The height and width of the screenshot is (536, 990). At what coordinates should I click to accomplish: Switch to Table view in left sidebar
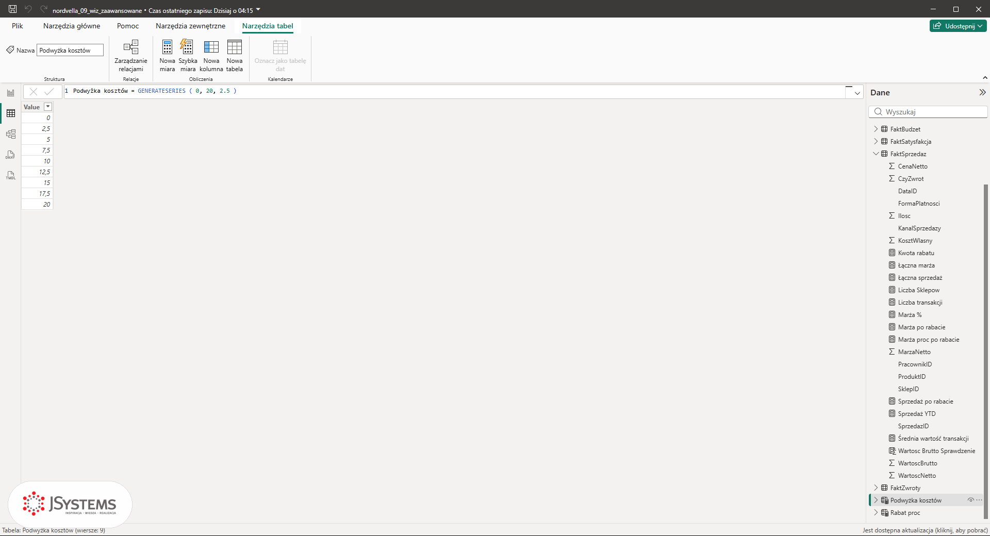tap(11, 113)
